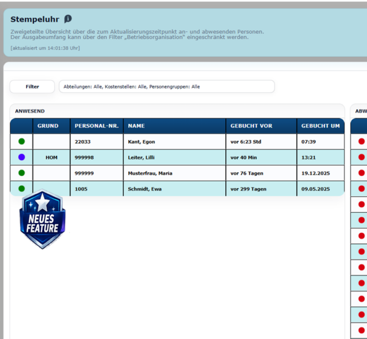Click the info icon next to Stempeluhr
The image size is (367, 339).
[x=68, y=19]
